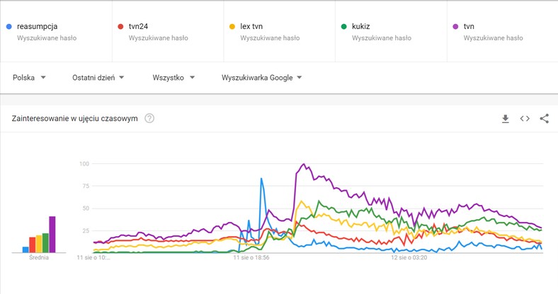The image size is (558, 294).
Task: Click the purple dot beside tvn
Action: click(x=455, y=27)
